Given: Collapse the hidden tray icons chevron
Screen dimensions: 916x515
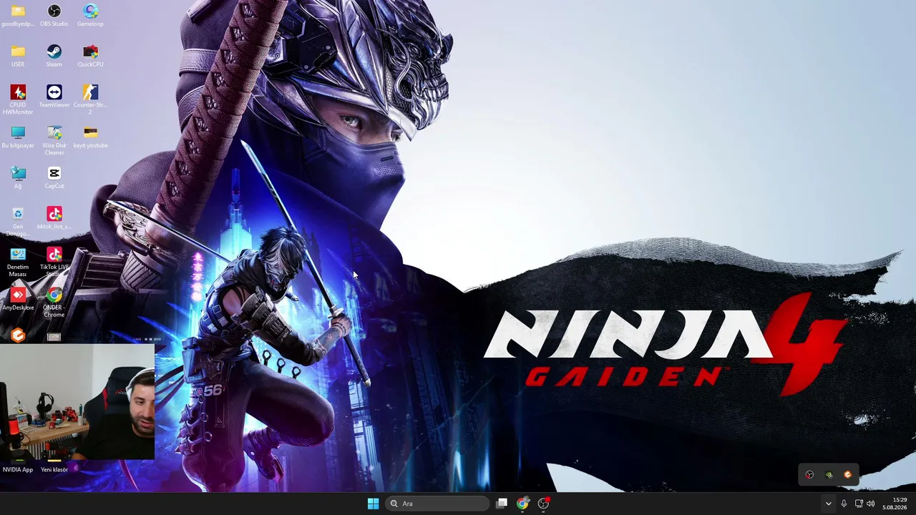Looking at the screenshot, I should coord(829,504).
